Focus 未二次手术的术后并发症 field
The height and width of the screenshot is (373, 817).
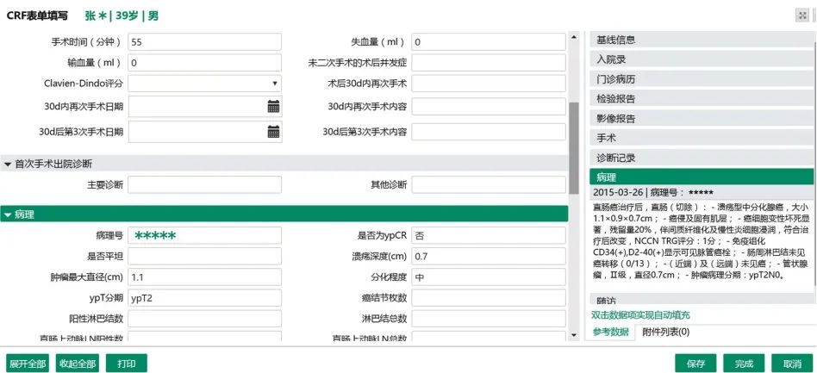489,63
